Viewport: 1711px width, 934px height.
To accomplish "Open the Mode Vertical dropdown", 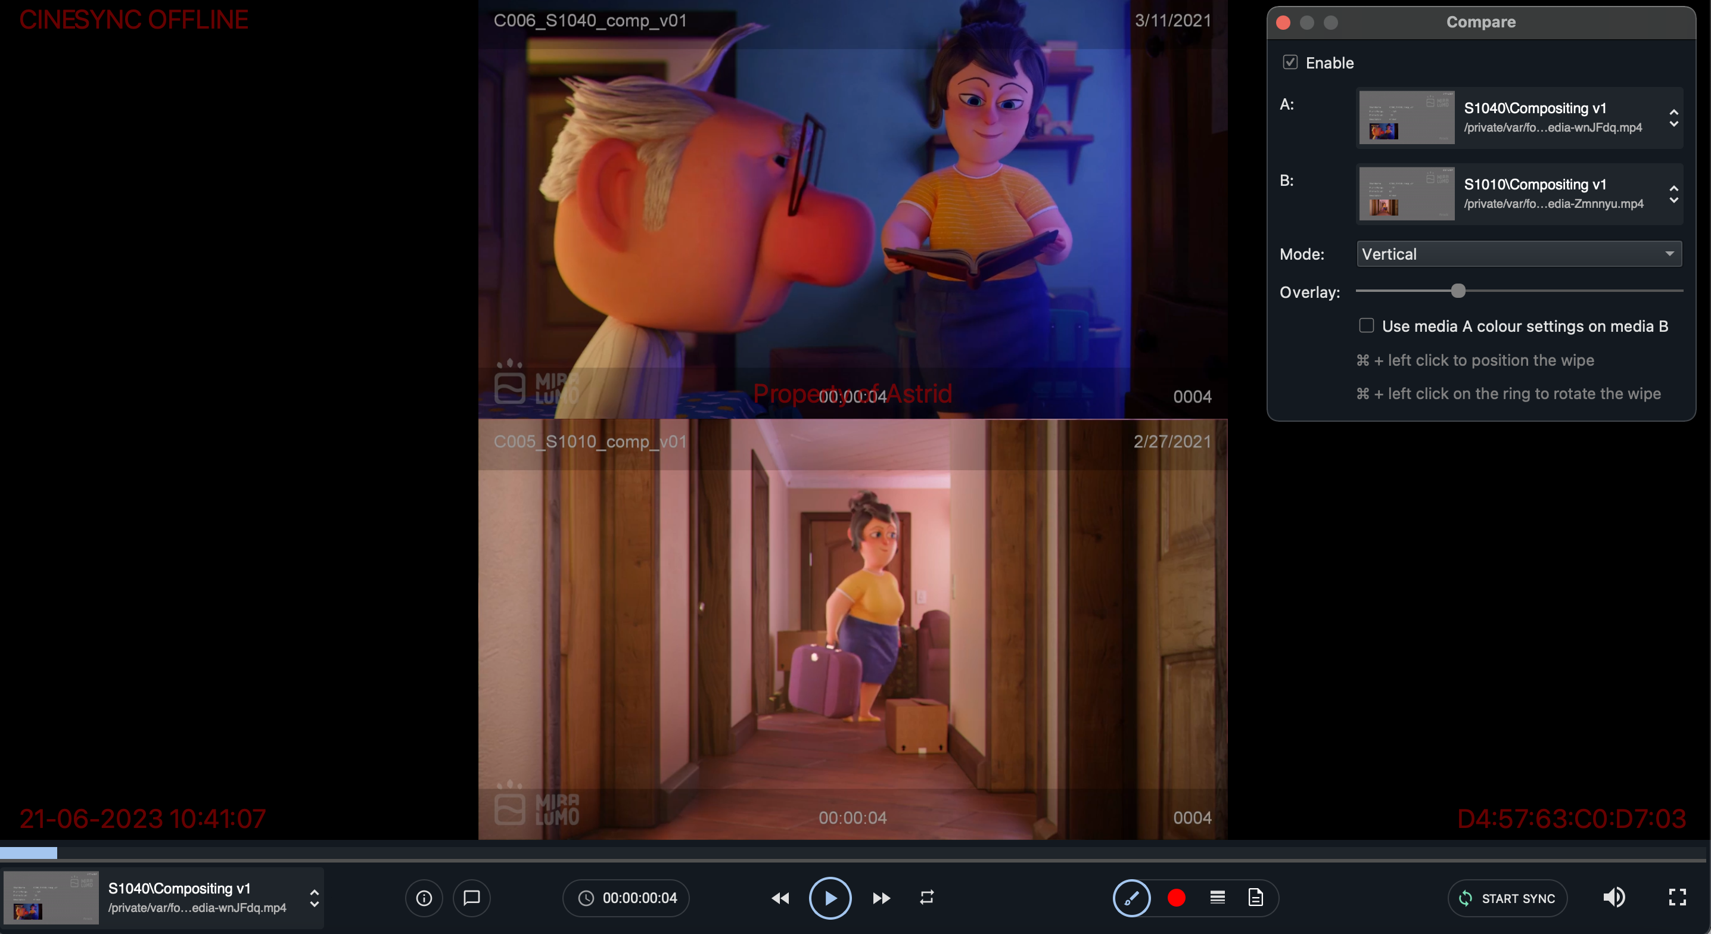I will pos(1519,254).
